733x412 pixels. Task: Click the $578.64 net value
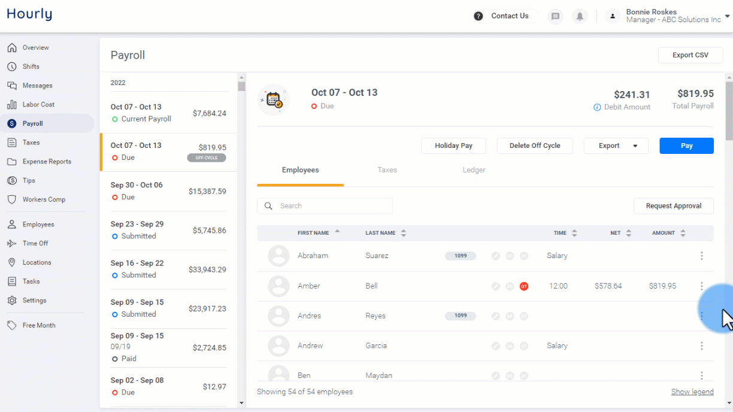tap(608, 286)
